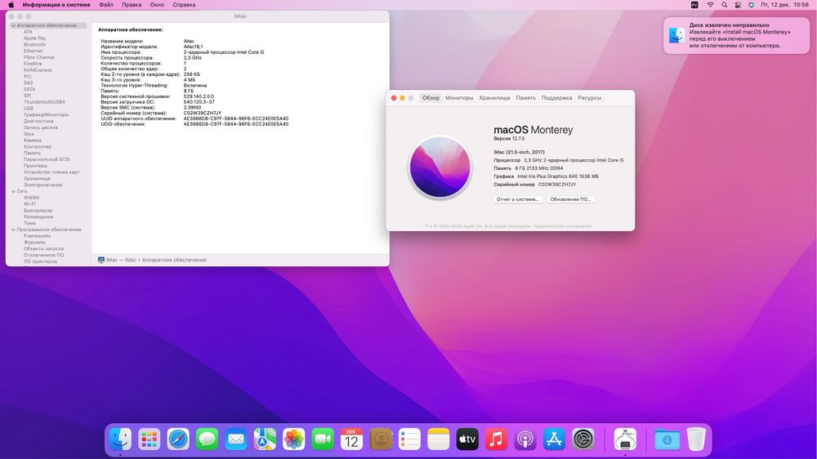Viewport: 817px width, 459px height.
Task: Open Launchpad in the Dock
Action: click(150, 439)
